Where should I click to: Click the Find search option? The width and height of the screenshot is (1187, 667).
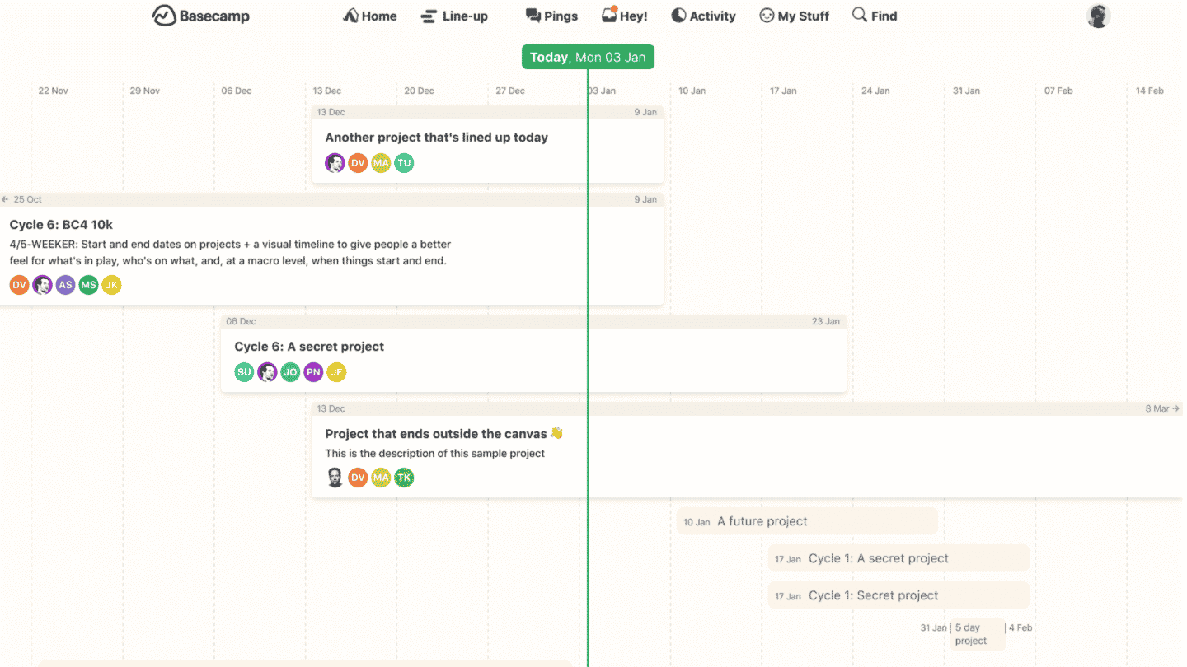click(x=875, y=16)
